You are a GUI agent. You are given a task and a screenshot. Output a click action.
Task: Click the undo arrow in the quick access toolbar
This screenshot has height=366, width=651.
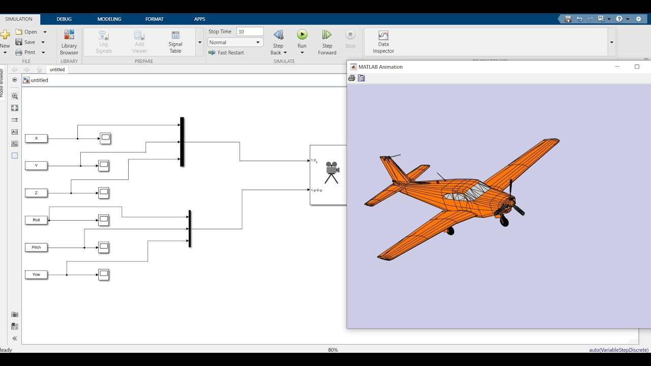[x=579, y=19]
